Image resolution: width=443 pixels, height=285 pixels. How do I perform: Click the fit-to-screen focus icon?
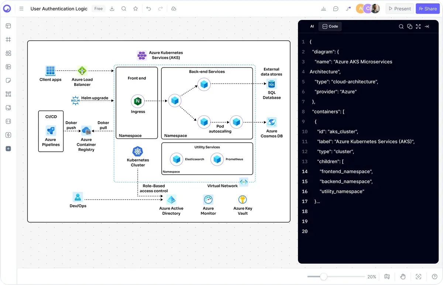click(418, 277)
